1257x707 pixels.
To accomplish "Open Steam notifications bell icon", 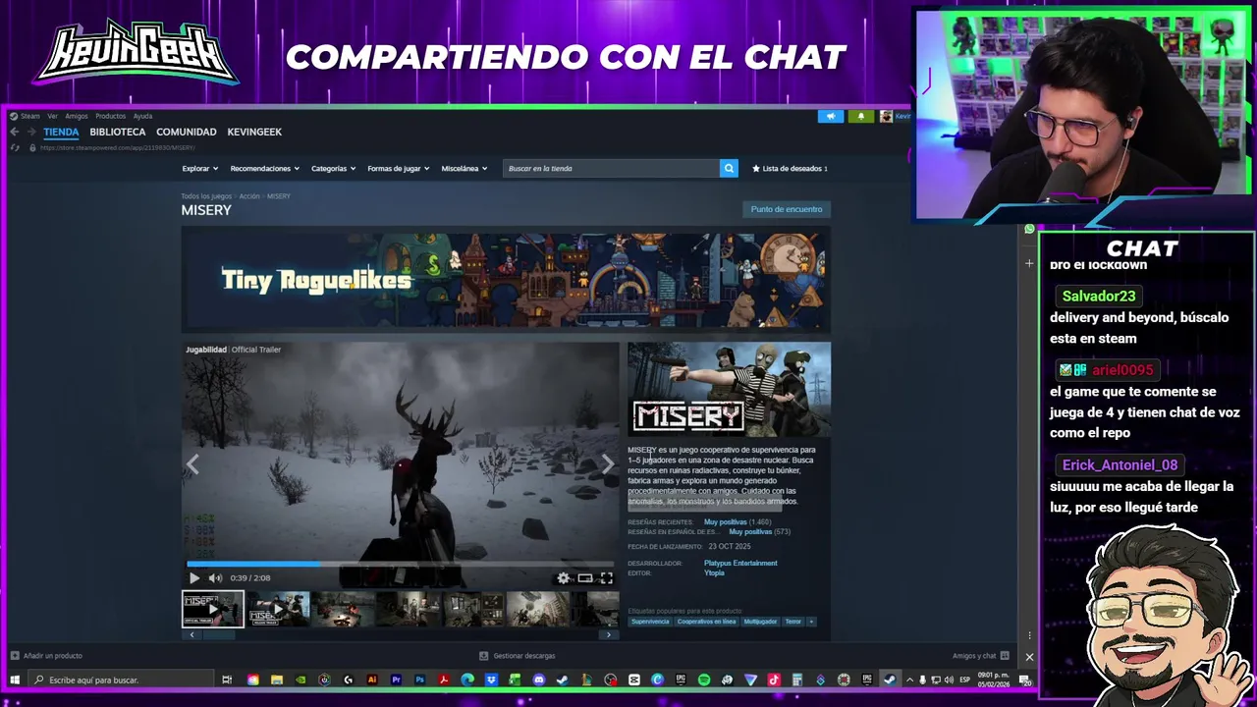I will 861,116.
